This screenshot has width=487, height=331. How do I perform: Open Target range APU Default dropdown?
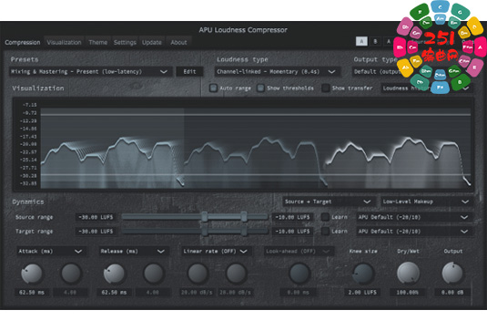[414, 231]
